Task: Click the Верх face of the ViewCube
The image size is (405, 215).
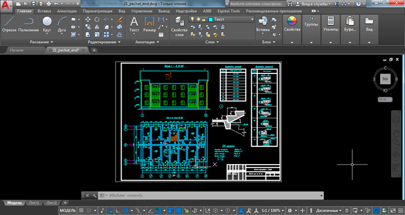Action: click(385, 79)
